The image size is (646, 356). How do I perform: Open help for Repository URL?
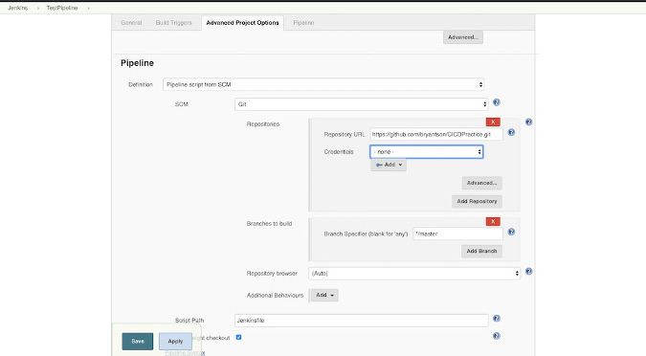point(511,132)
